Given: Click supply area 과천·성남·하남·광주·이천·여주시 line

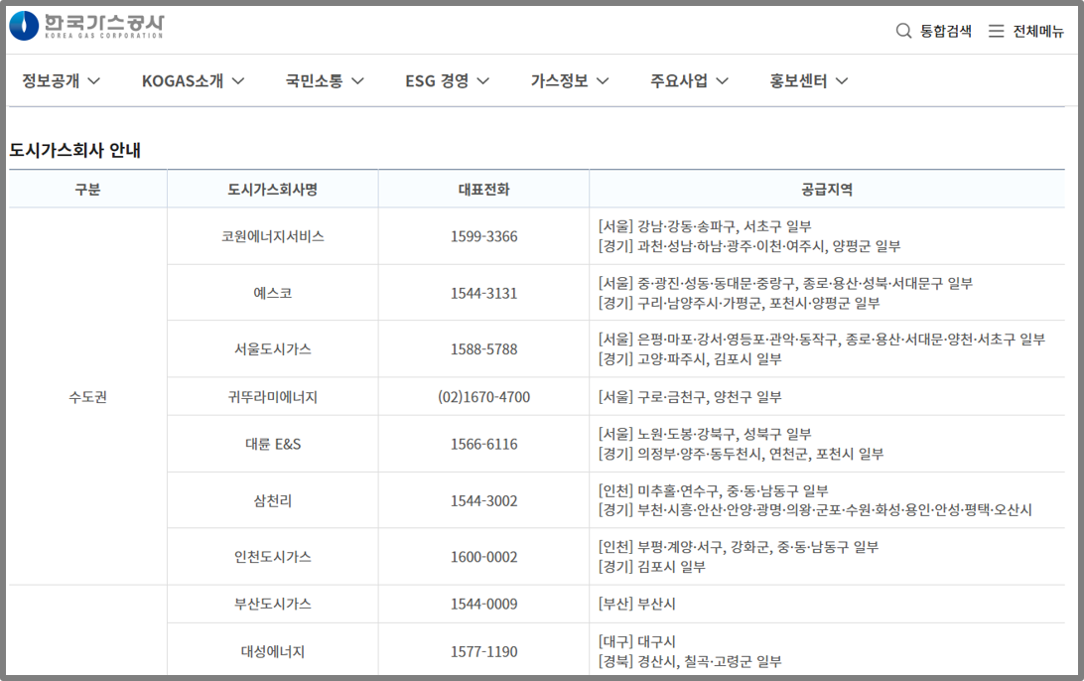Looking at the screenshot, I should (749, 246).
